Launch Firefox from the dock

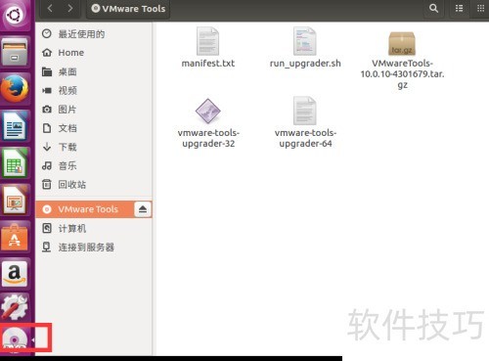pos(15,89)
